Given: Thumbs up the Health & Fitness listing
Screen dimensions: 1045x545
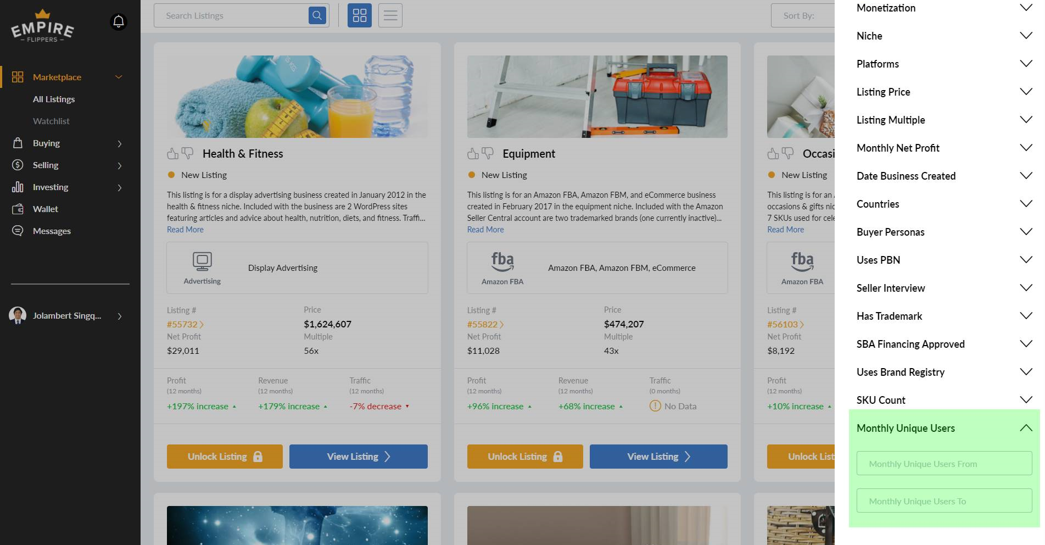Looking at the screenshot, I should [x=173, y=153].
